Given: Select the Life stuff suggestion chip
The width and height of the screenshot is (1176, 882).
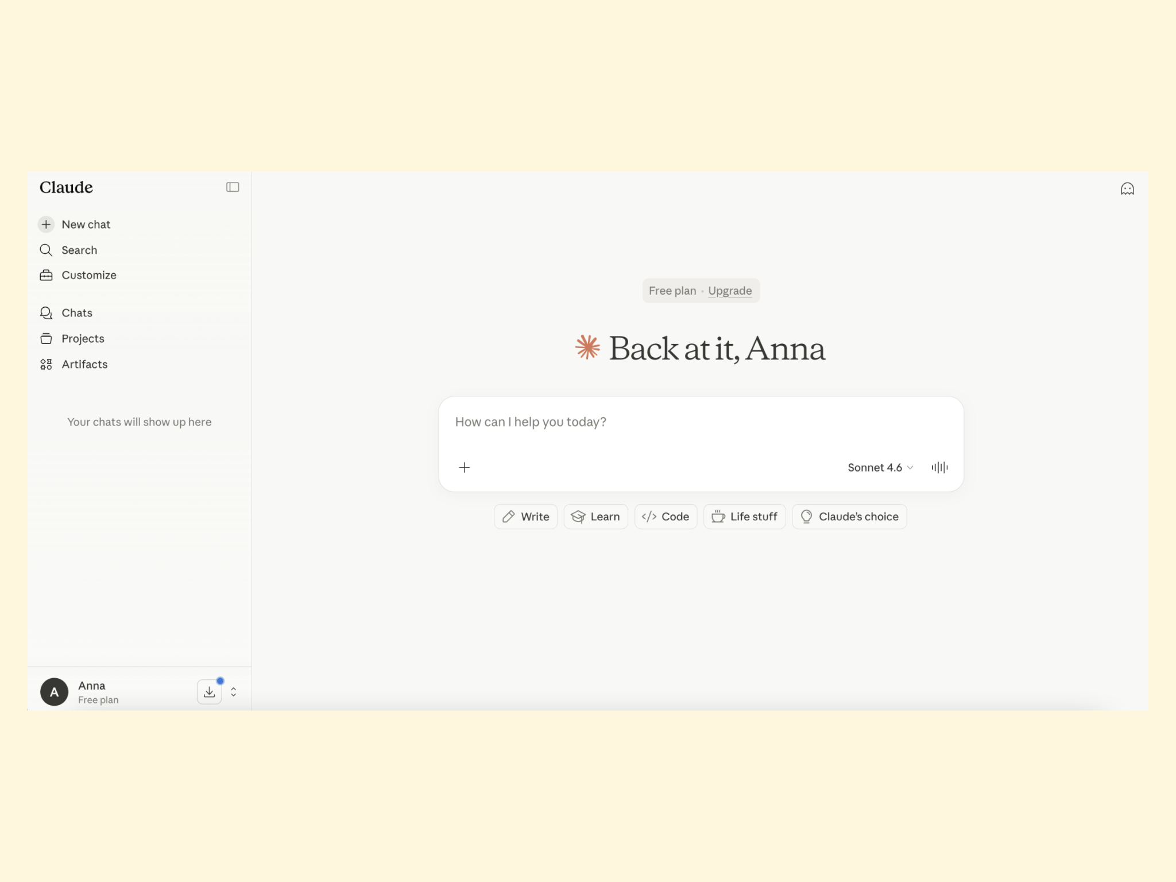Looking at the screenshot, I should tap(744, 517).
